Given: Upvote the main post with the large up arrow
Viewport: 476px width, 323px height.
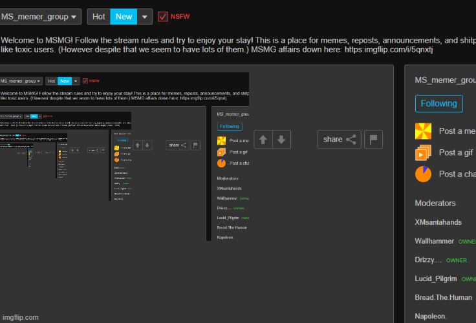Looking at the screenshot, I should point(263,140).
